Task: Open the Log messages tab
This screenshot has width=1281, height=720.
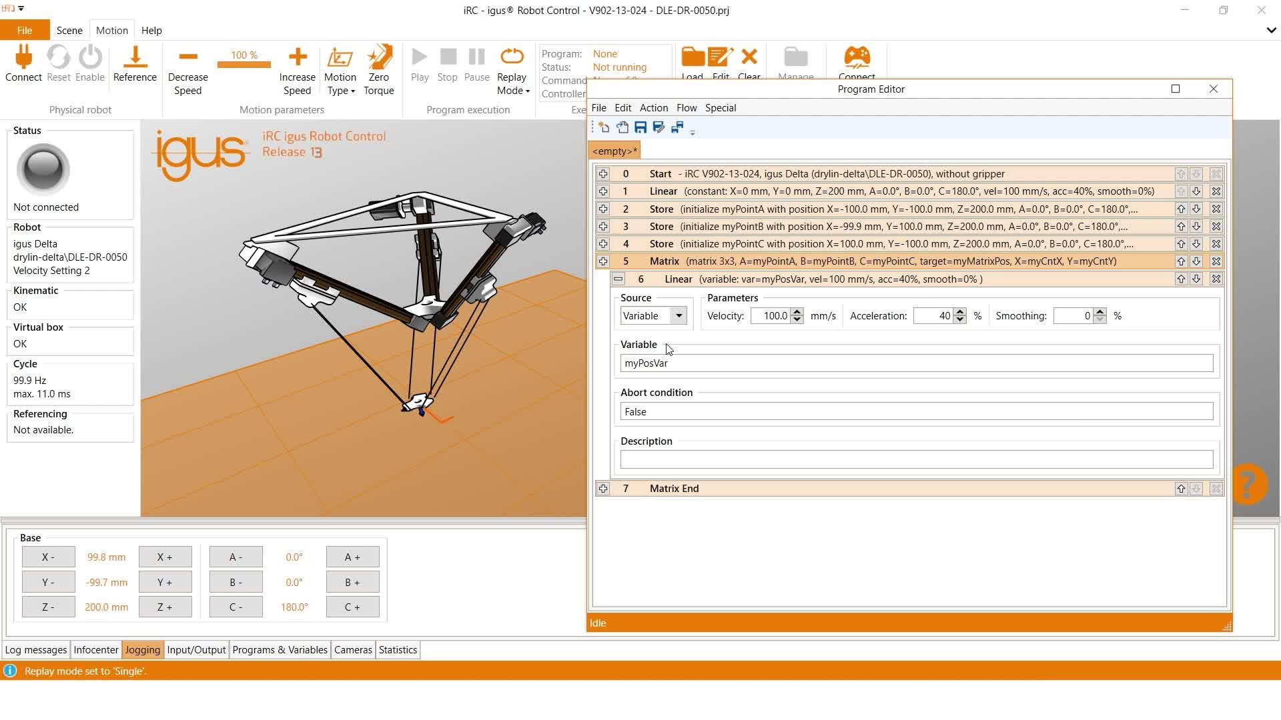Action: click(36, 650)
